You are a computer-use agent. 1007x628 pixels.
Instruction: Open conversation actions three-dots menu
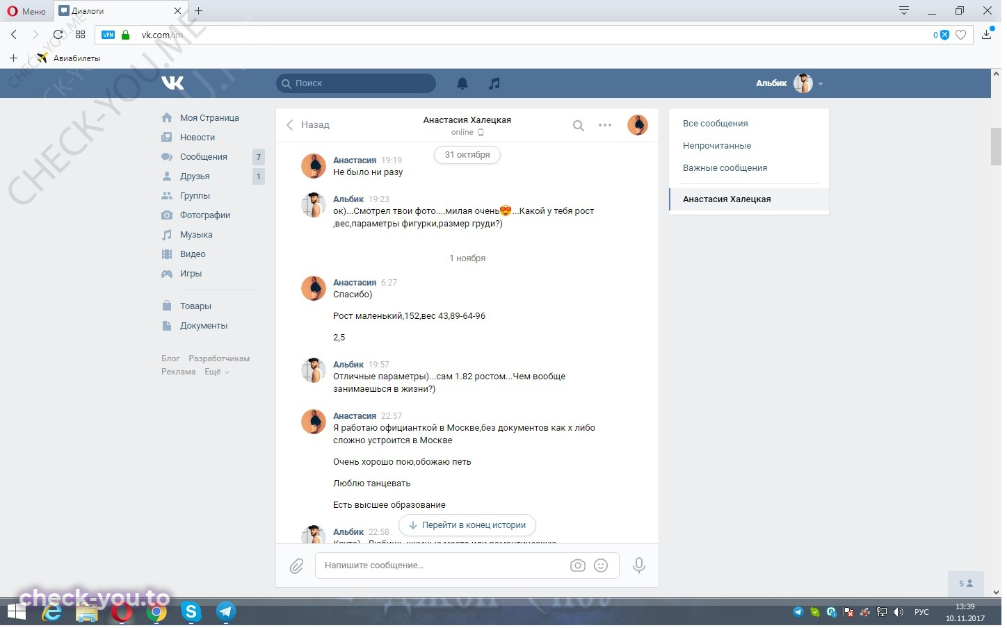(605, 126)
